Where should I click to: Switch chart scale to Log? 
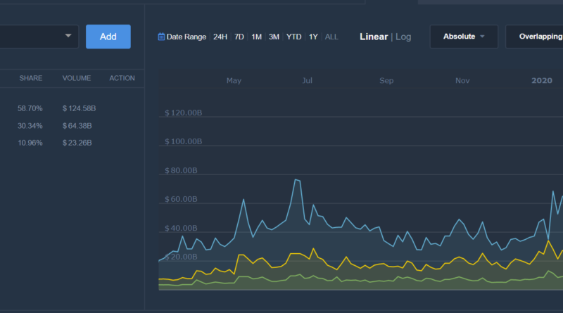coord(403,37)
